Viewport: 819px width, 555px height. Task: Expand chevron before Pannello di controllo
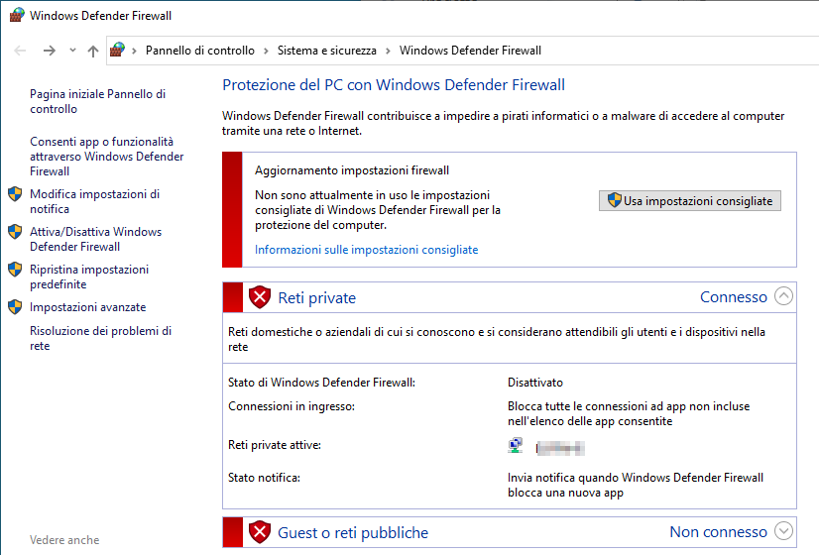tap(134, 51)
